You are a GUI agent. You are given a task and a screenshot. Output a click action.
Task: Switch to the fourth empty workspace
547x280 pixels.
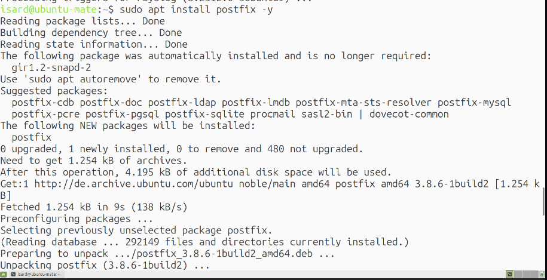(534, 275)
